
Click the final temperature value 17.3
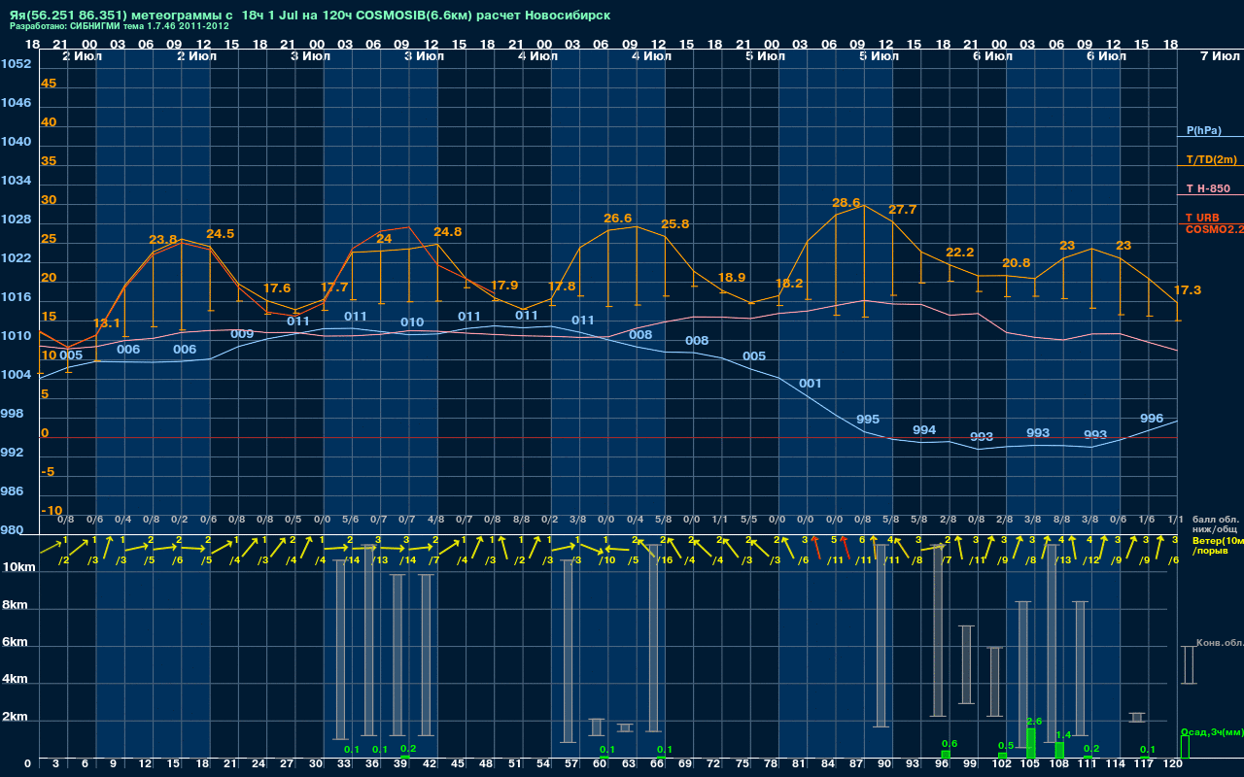tap(1188, 290)
